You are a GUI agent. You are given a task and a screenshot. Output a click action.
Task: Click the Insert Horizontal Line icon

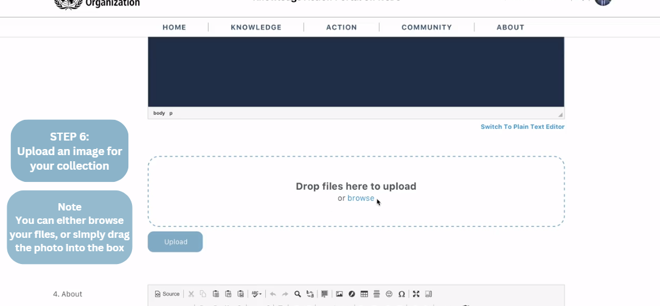coord(377,294)
